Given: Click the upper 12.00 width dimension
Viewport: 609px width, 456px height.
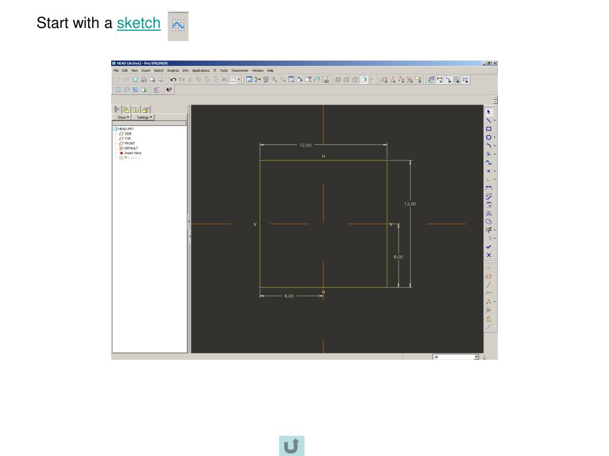Looking at the screenshot, I should point(305,145).
